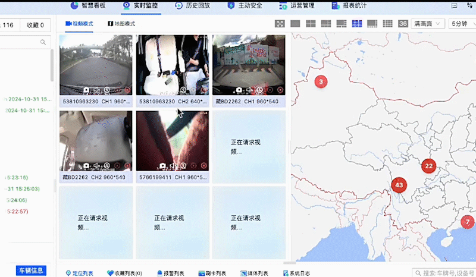Select six-split video layout icon

(x=326, y=24)
